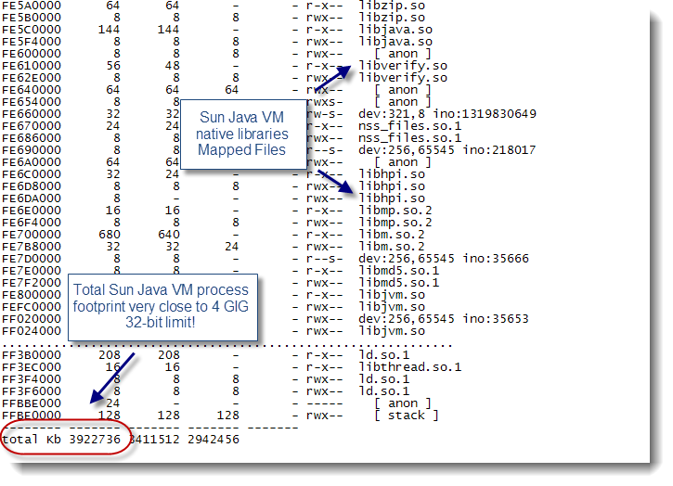Select libzip.so in the FE5B0000 row
673x486 pixels.
(x=392, y=18)
